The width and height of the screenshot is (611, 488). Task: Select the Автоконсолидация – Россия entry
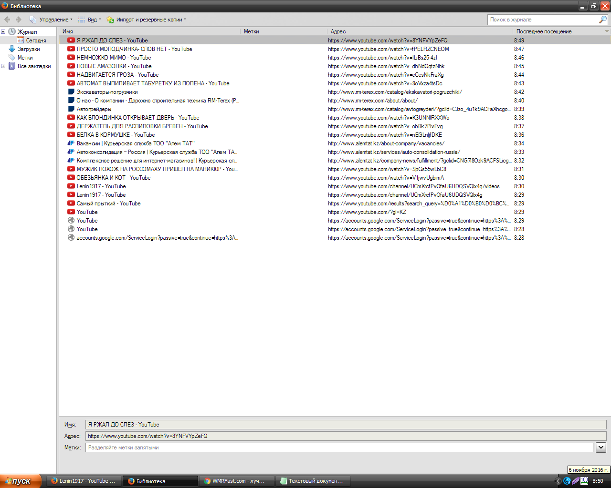pos(335,152)
